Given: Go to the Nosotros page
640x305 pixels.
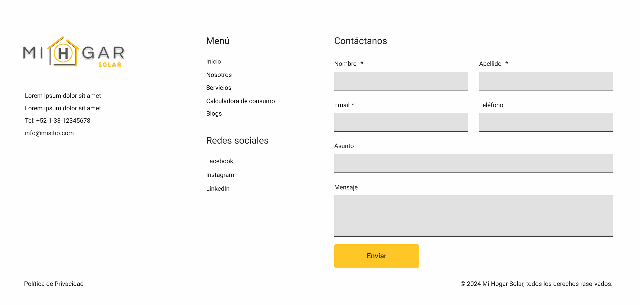Looking at the screenshot, I should pyautogui.click(x=219, y=75).
